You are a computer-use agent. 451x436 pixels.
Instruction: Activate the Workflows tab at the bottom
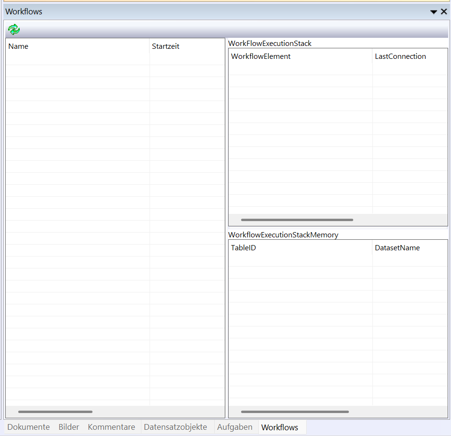280,427
